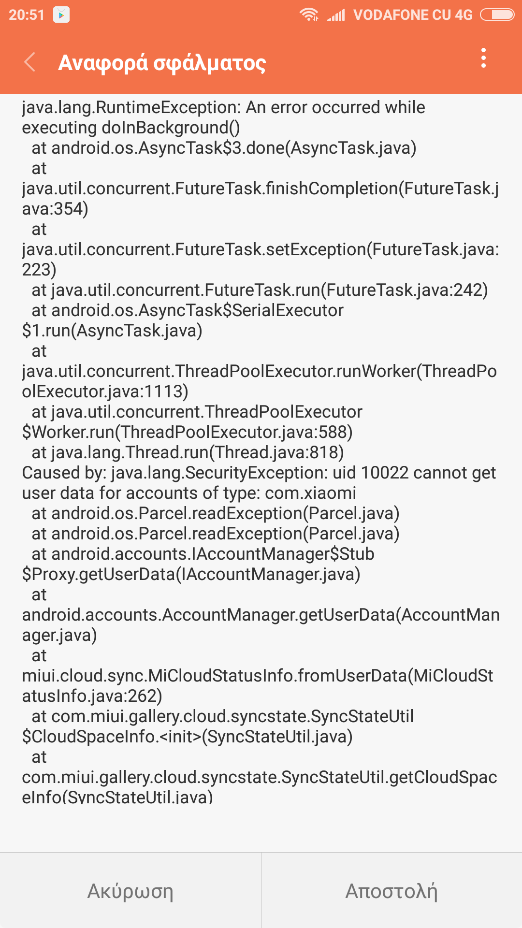
Task: Tap the 'Caused by: java.lang.SecurityException' line
Action: coord(259,473)
